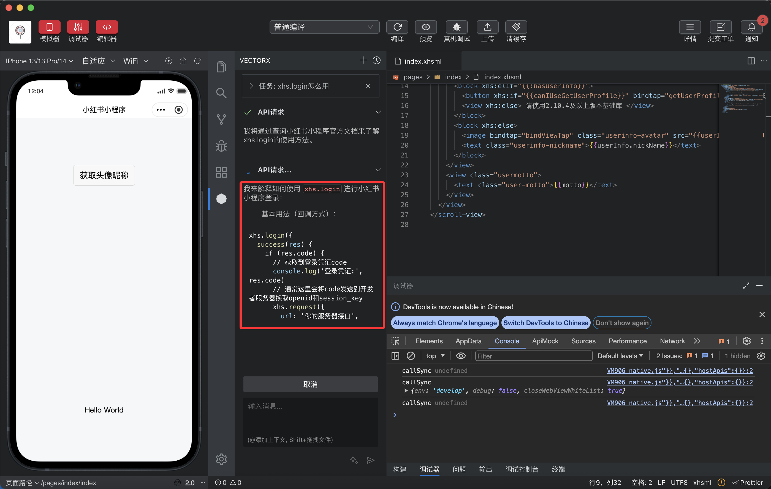Click the 编译 compile refresh icon
This screenshot has height=489, width=771.
(397, 27)
